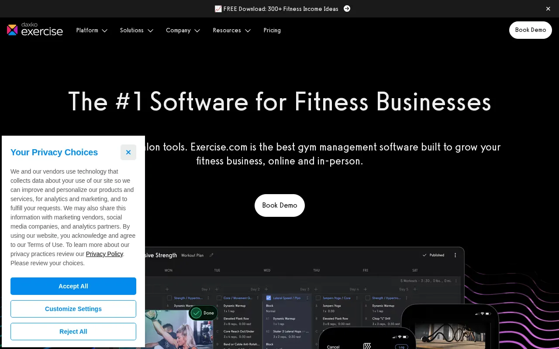This screenshot has width=559, height=349.
Task: Accept all privacy cookies
Action: 73,286
